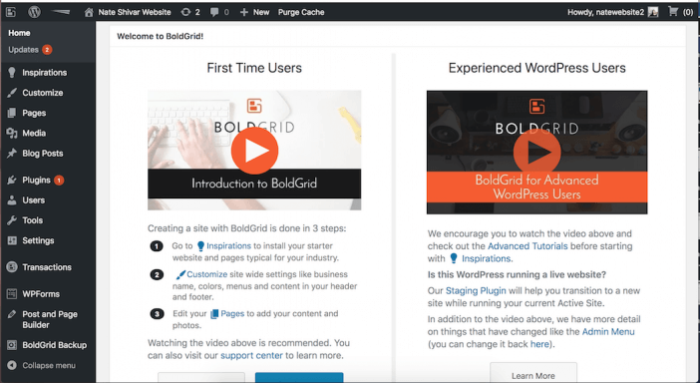This screenshot has height=383, width=700.
Task: Click the natewebsite2 user avatar
Action: pyautogui.click(x=653, y=12)
